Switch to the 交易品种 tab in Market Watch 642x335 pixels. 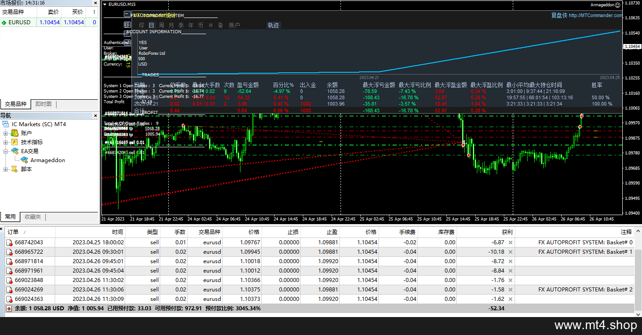coord(16,104)
